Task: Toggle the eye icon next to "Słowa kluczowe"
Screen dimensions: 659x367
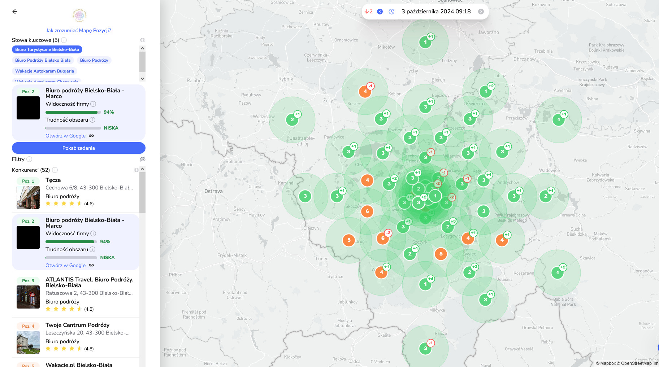Action: [142, 40]
